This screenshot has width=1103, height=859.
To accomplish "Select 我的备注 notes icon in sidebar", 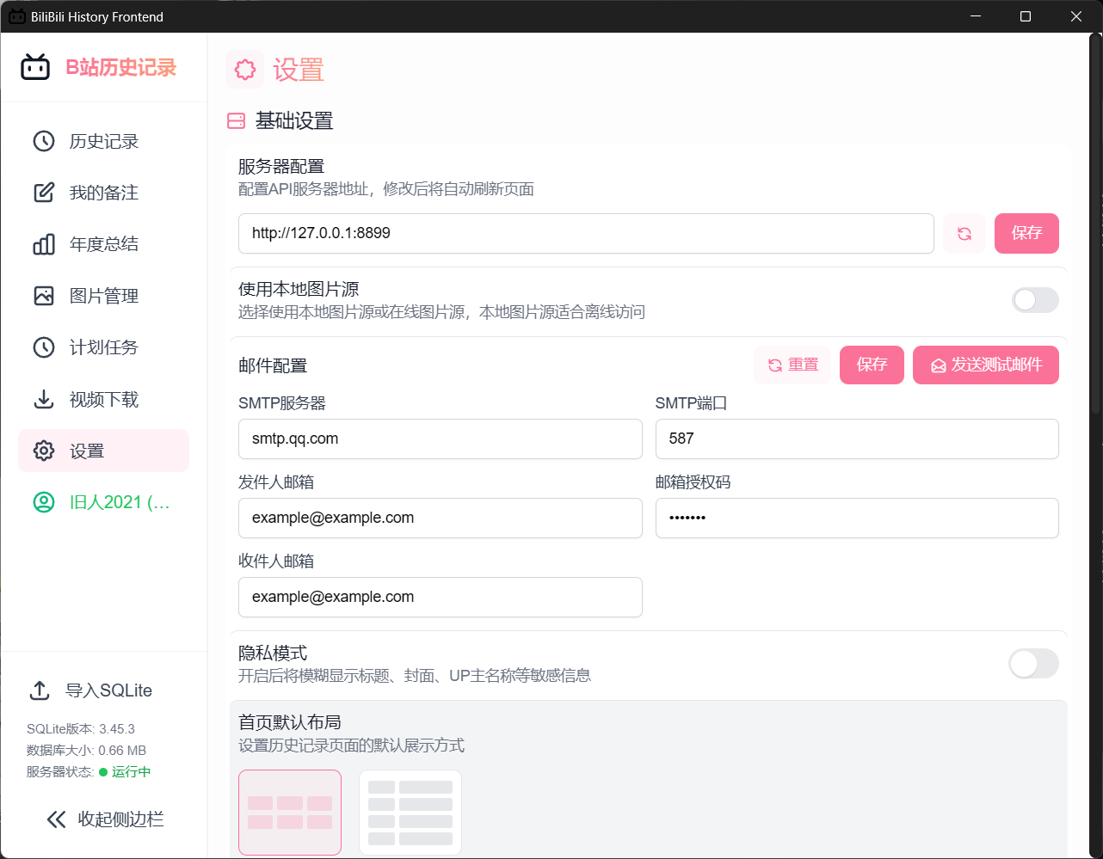I will [43, 193].
